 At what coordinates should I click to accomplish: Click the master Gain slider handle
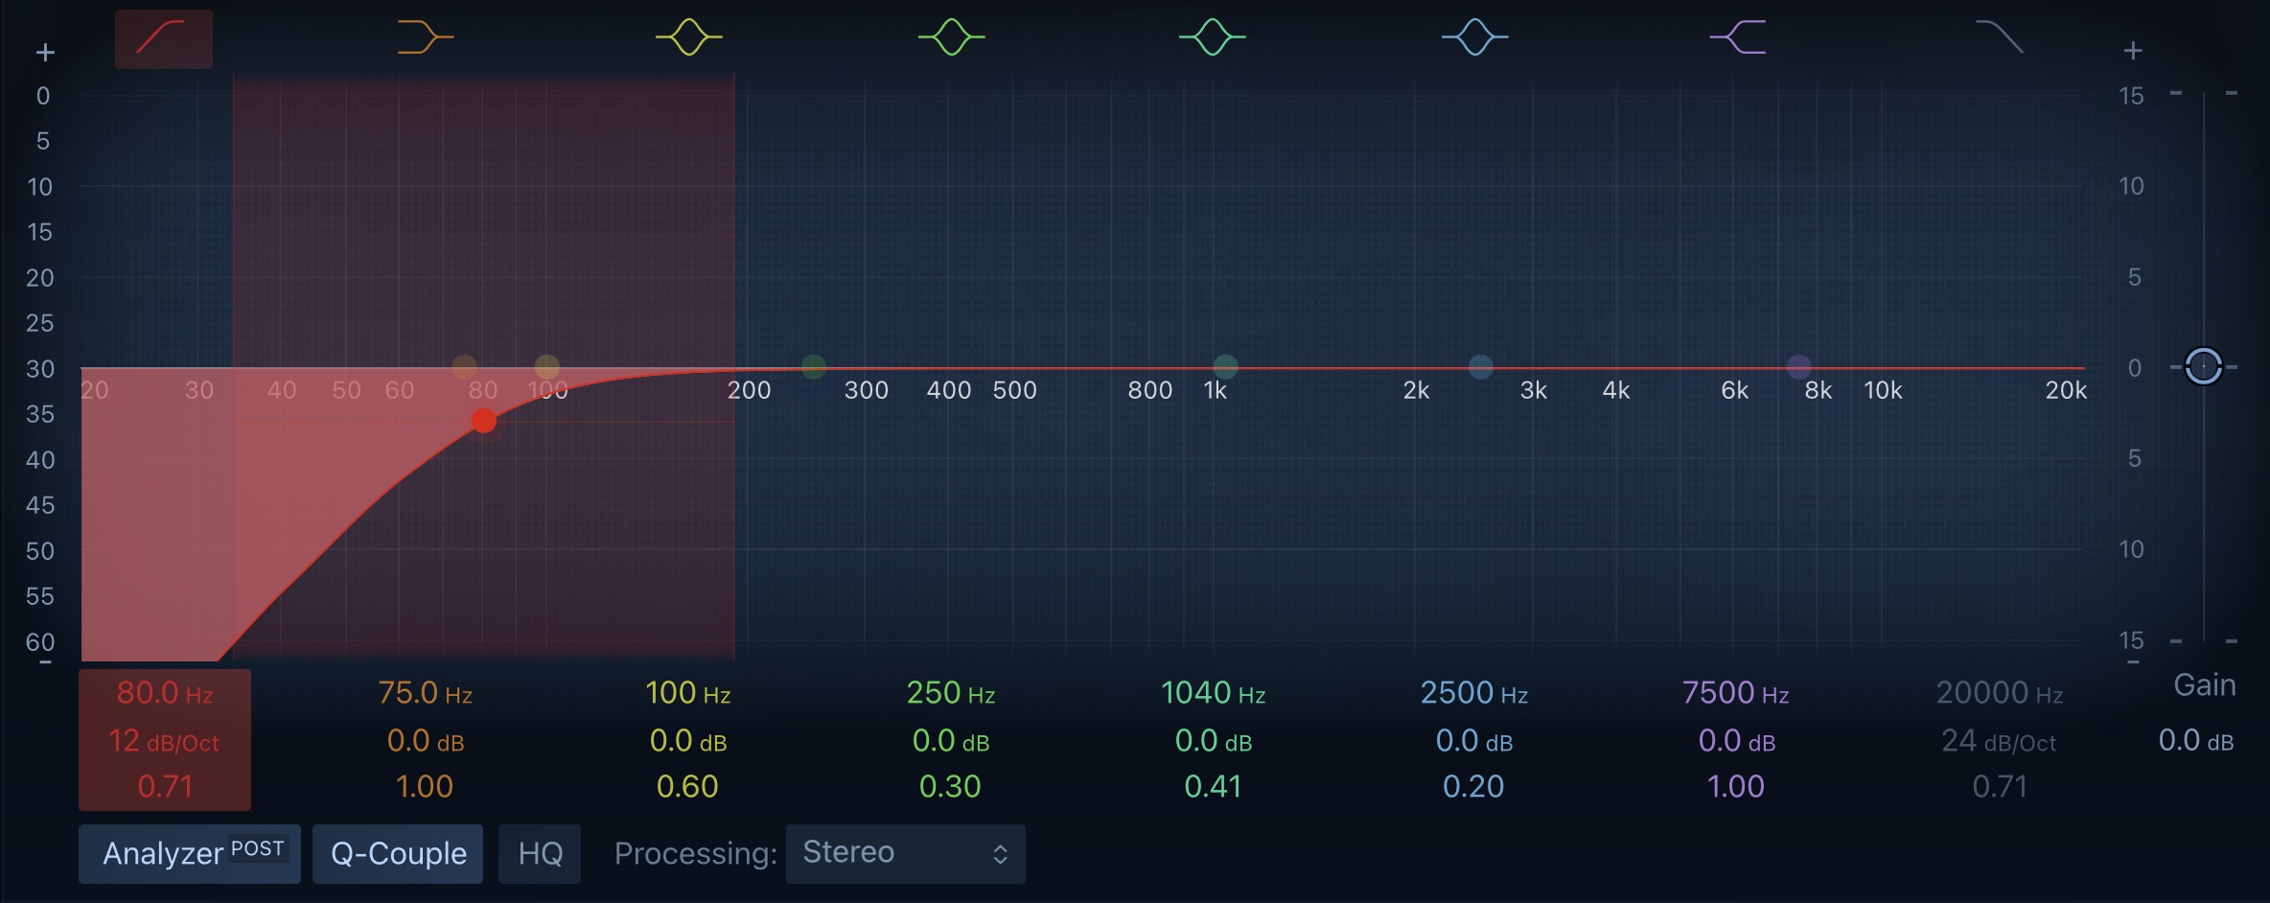2204,366
